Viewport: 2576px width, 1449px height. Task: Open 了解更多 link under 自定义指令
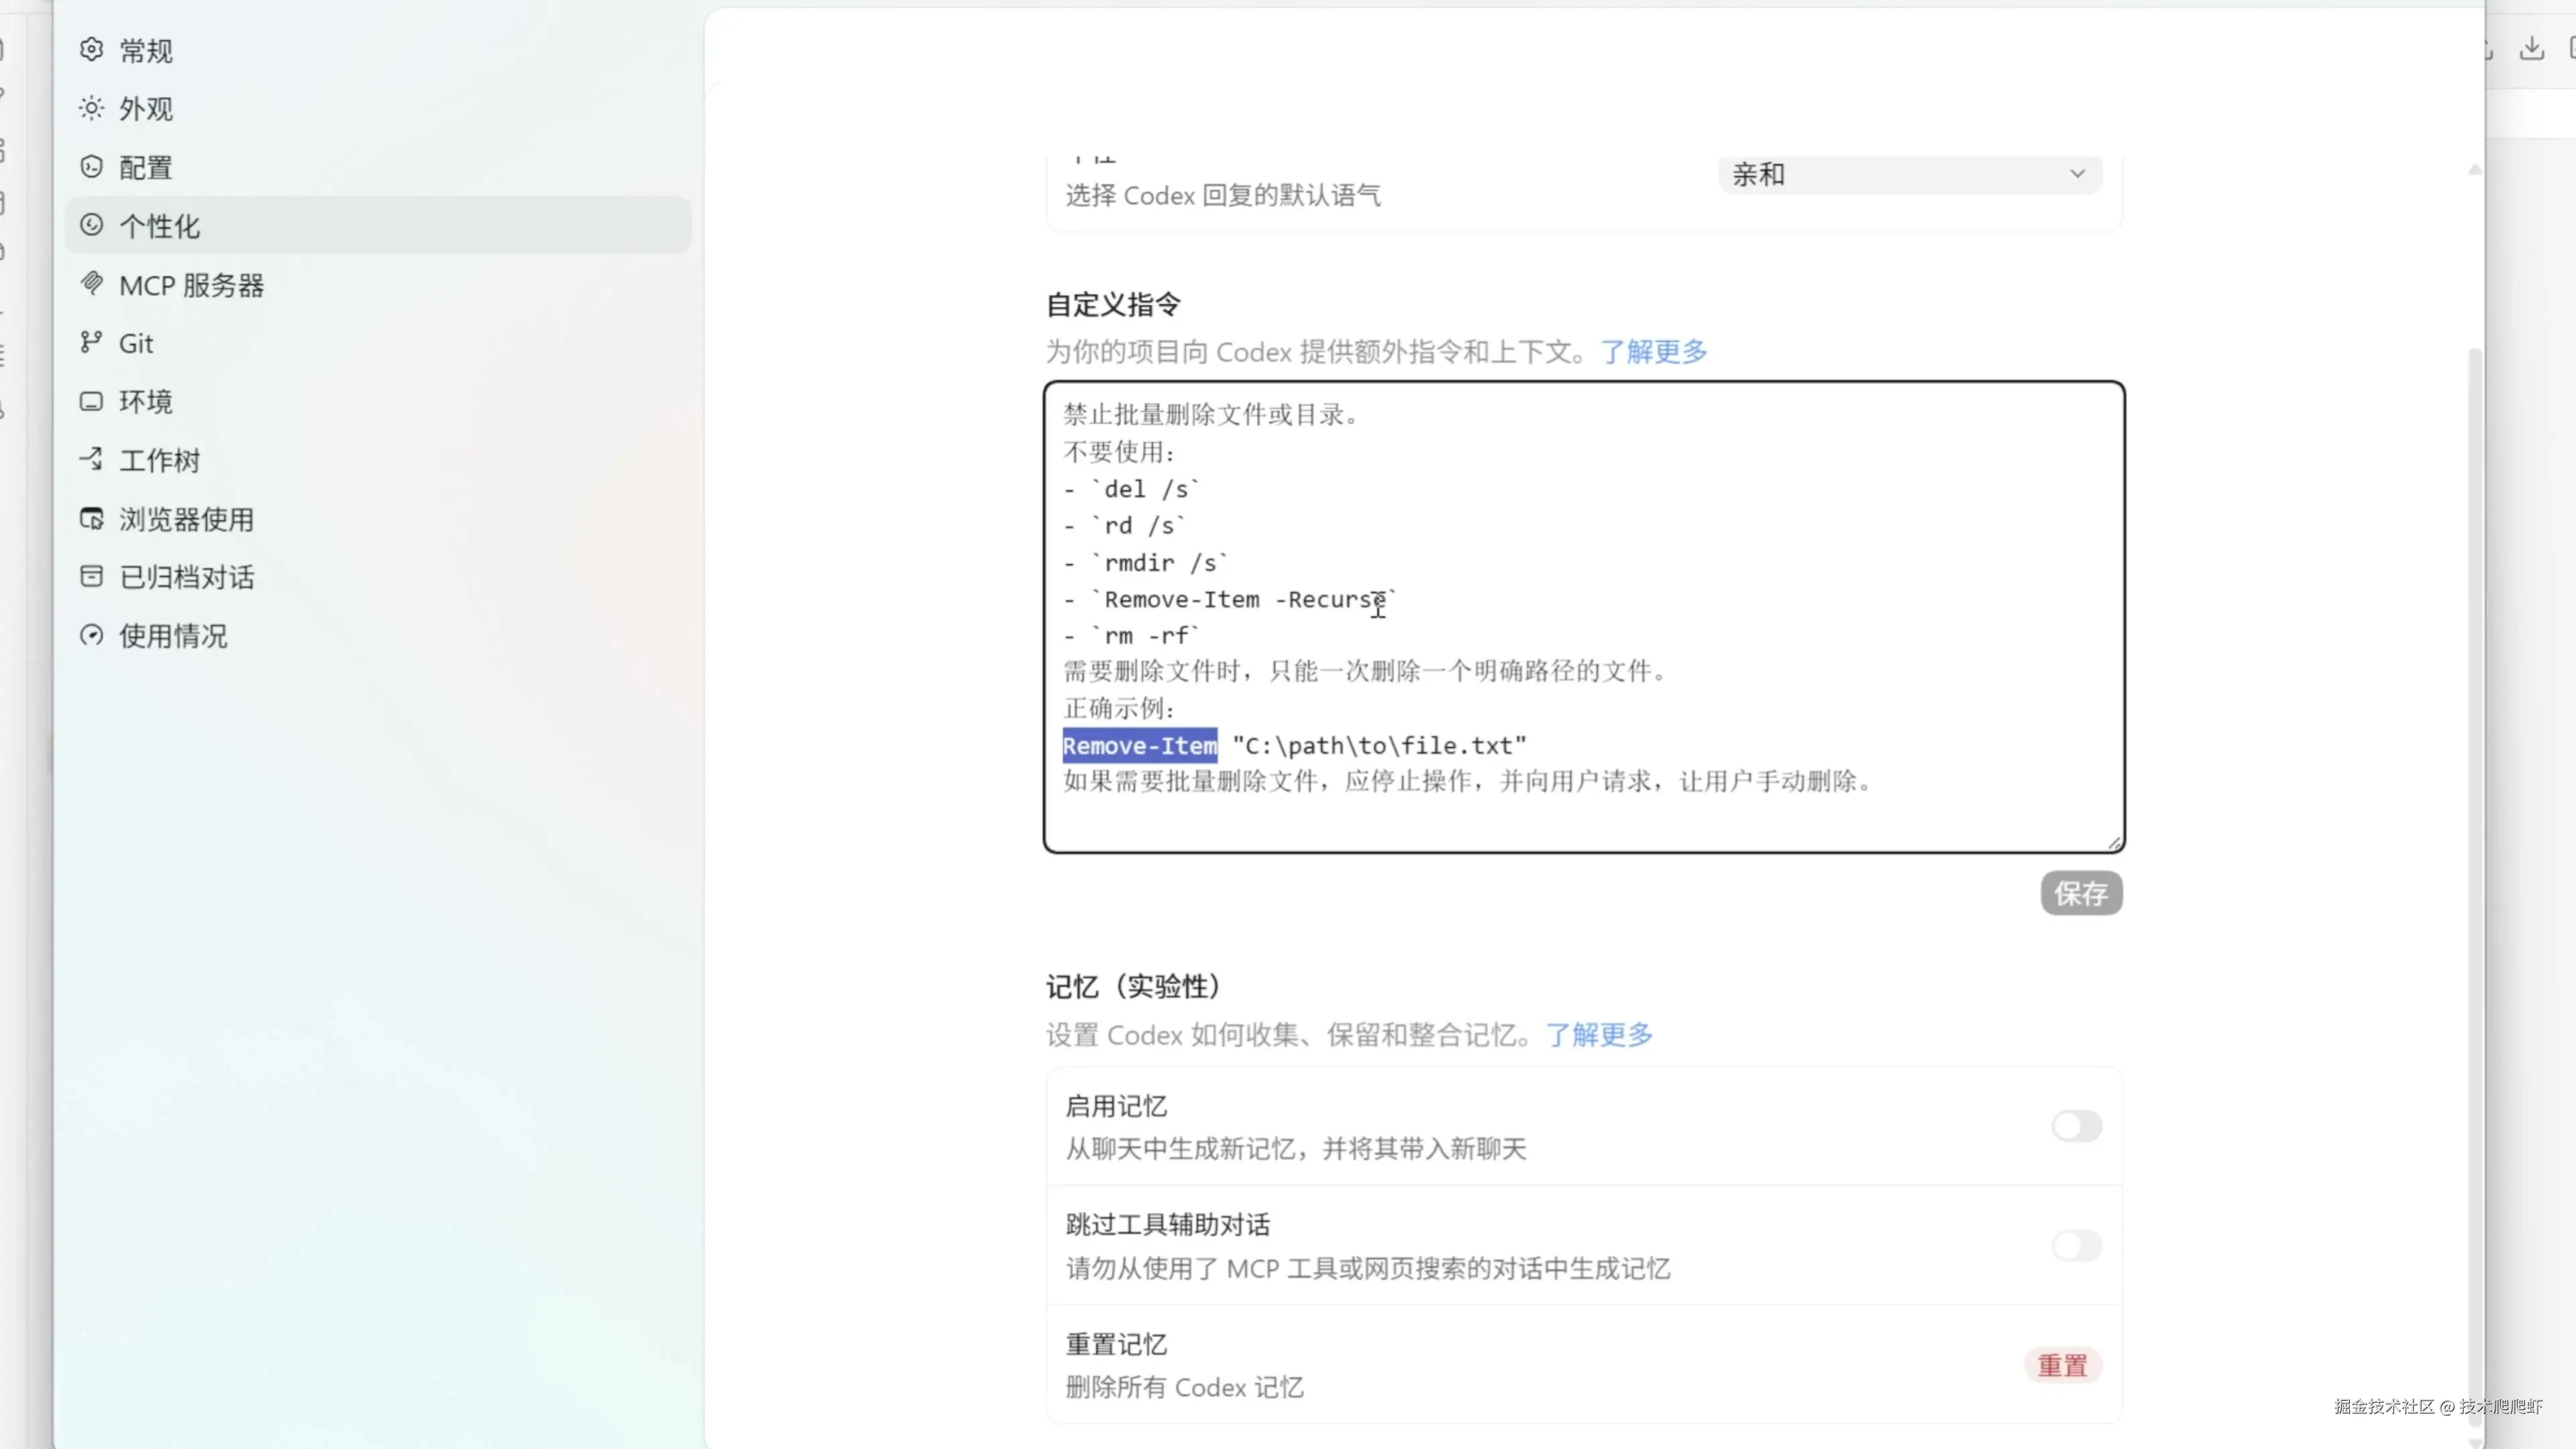point(1654,351)
